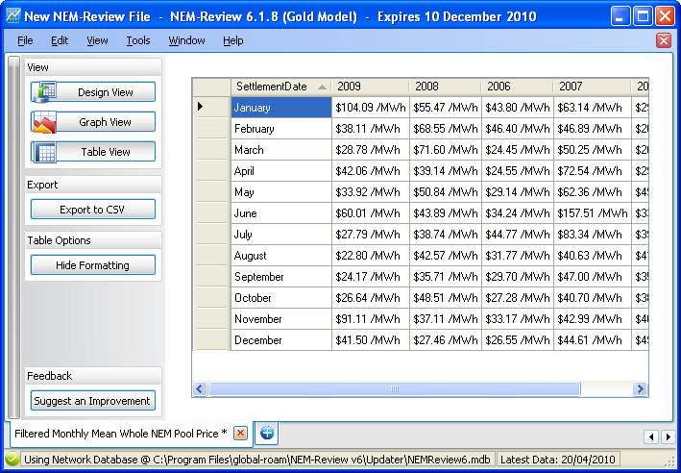Click the Latest Data 20/04/2010 status entry
681x473 pixels.
coord(558,460)
